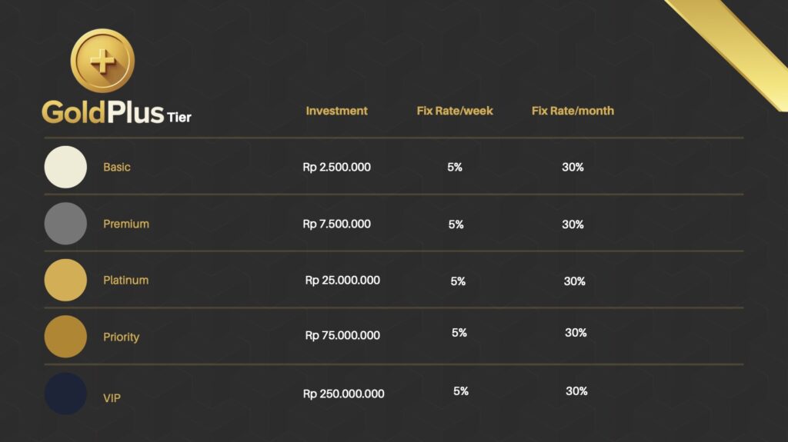Select the gray Premium tier circle

coord(65,224)
